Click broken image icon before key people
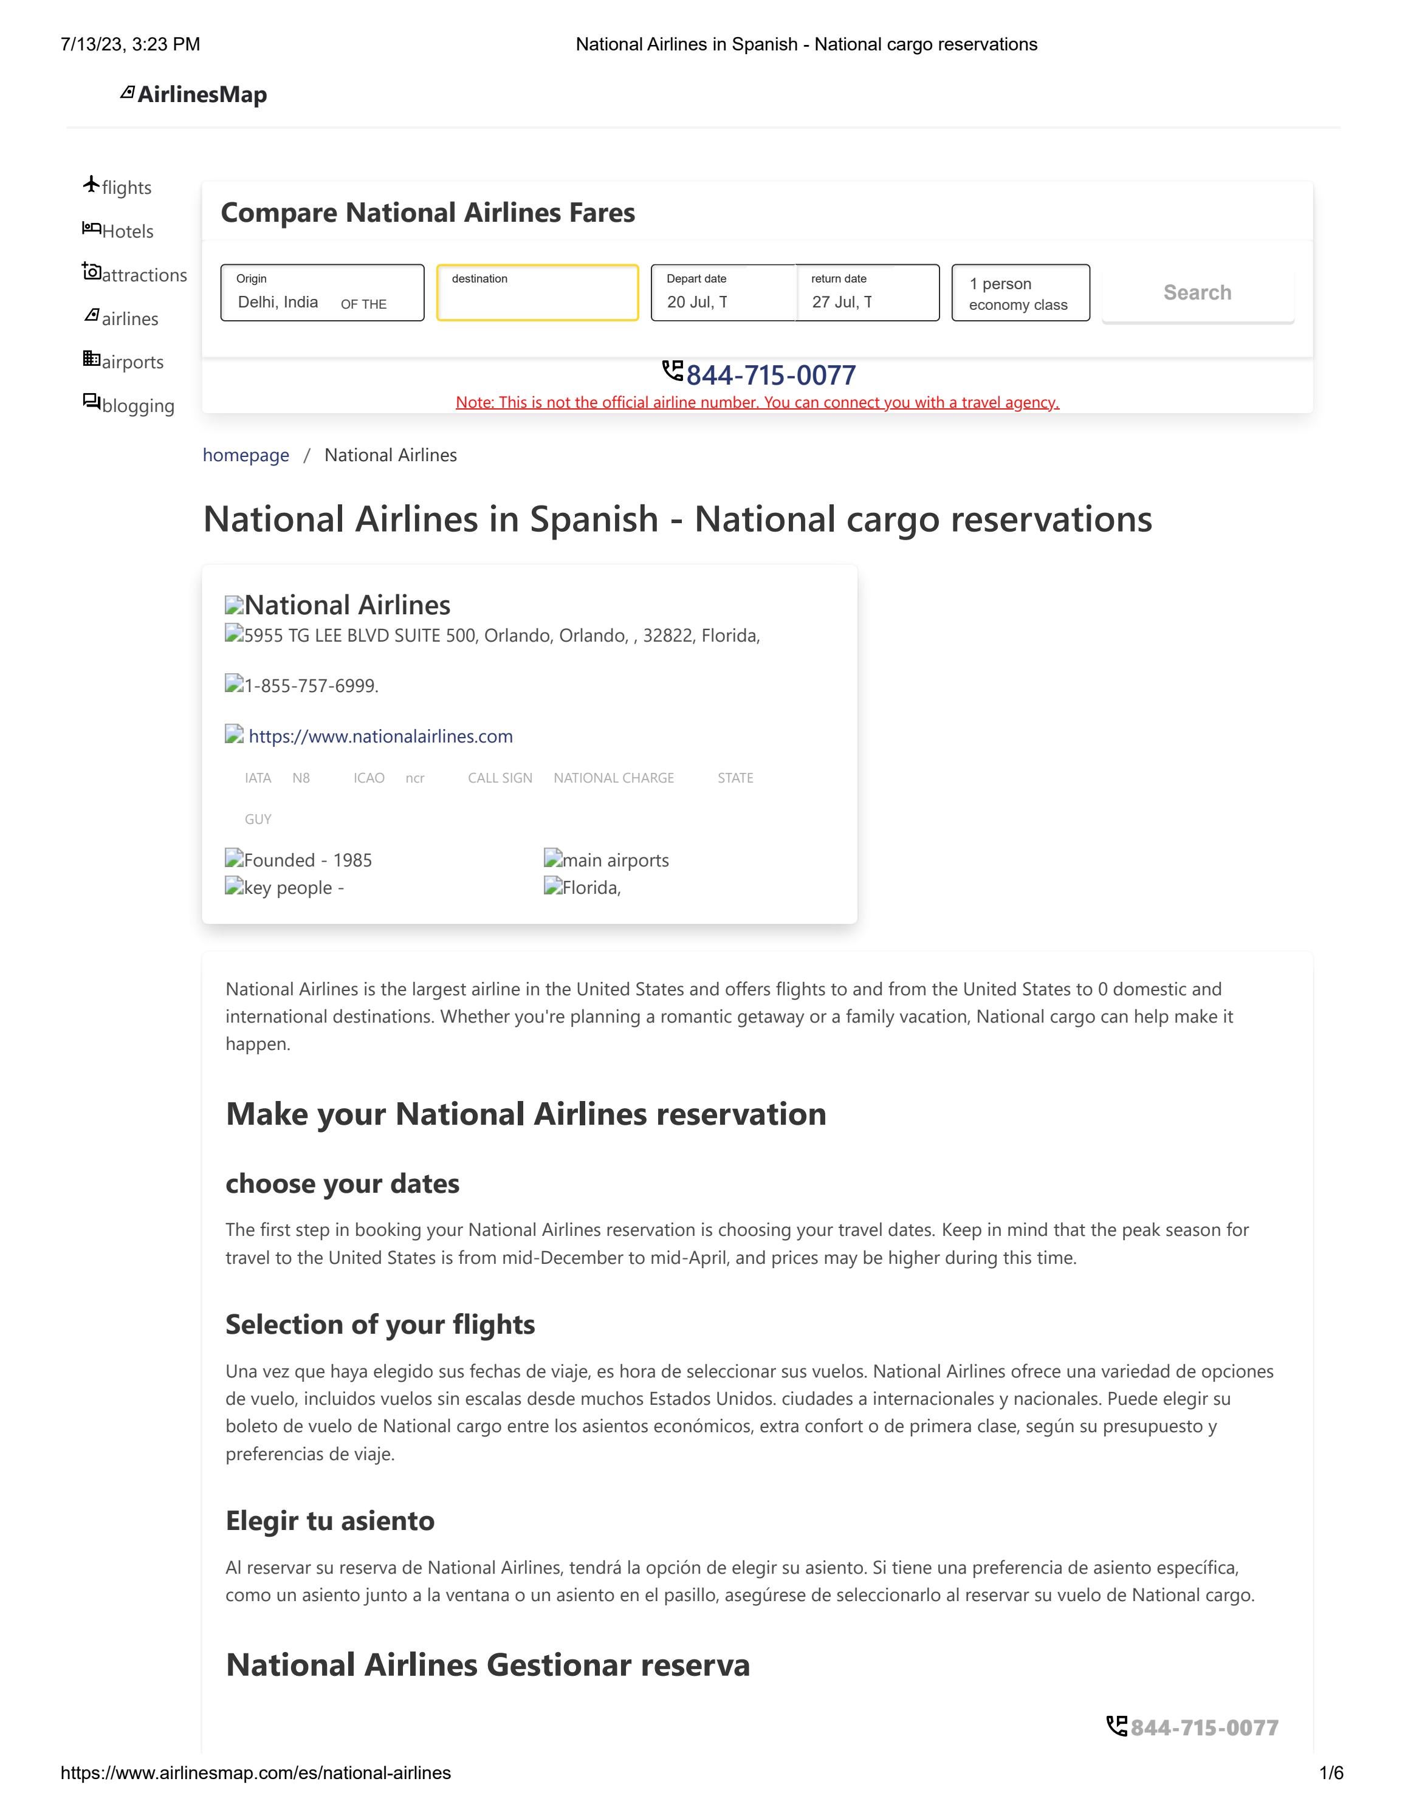Viewport: 1405px width, 1818px height. click(234, 885)
